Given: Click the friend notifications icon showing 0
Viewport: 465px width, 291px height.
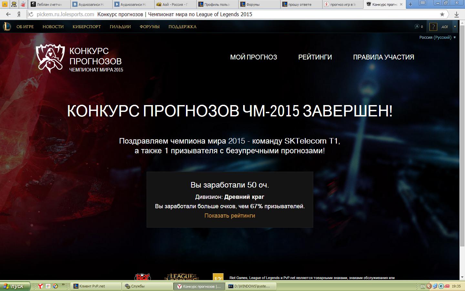Looking at the screenshot, I should pos(418,27).
